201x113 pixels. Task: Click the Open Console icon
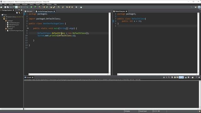(193, 78)
